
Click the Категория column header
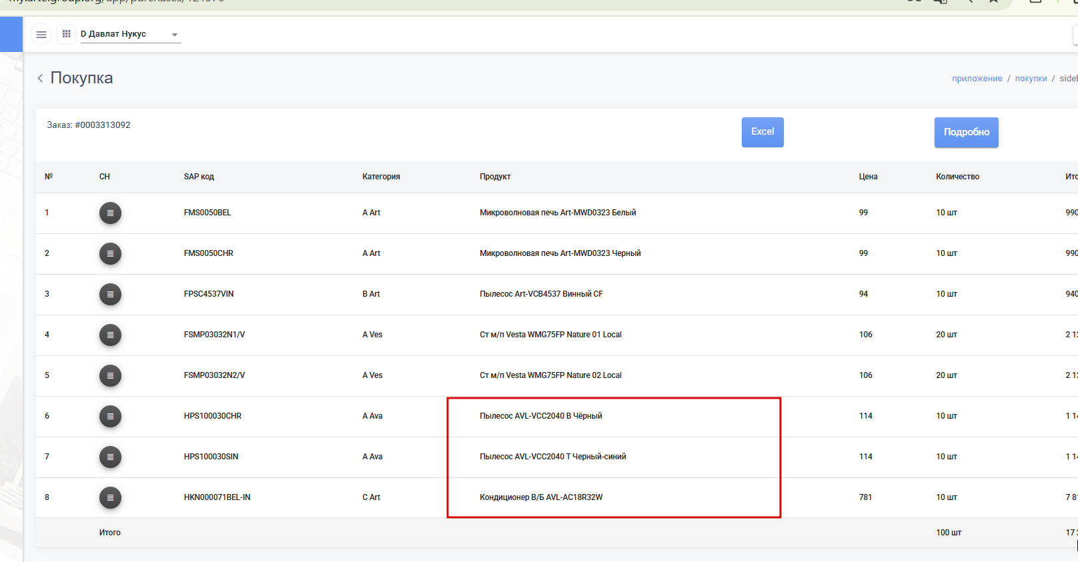(381, 177)
